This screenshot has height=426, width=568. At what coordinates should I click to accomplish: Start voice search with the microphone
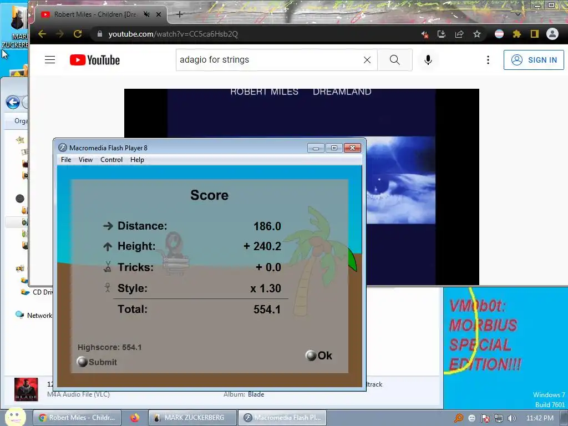pyautogui.click(x=428, y=60)
